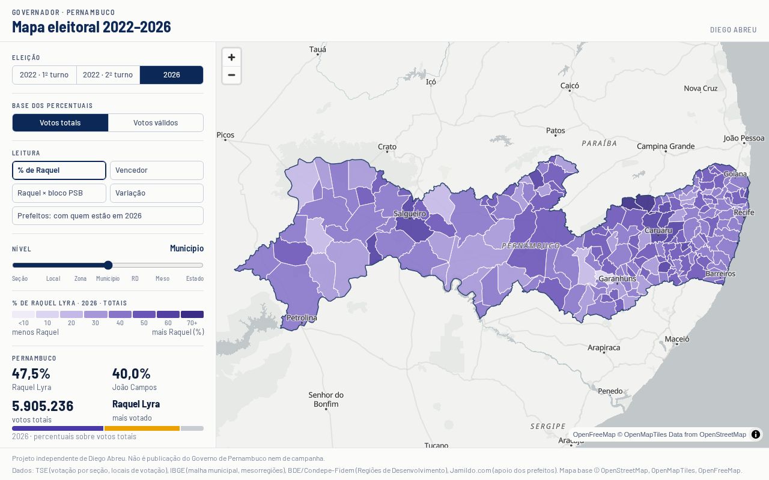
Task: Click the <10 legend color swatch
Action: (x=23, y=314)
